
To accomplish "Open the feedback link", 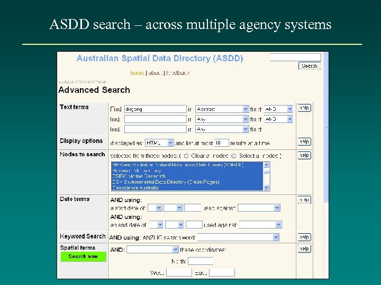I will [178, 73].
